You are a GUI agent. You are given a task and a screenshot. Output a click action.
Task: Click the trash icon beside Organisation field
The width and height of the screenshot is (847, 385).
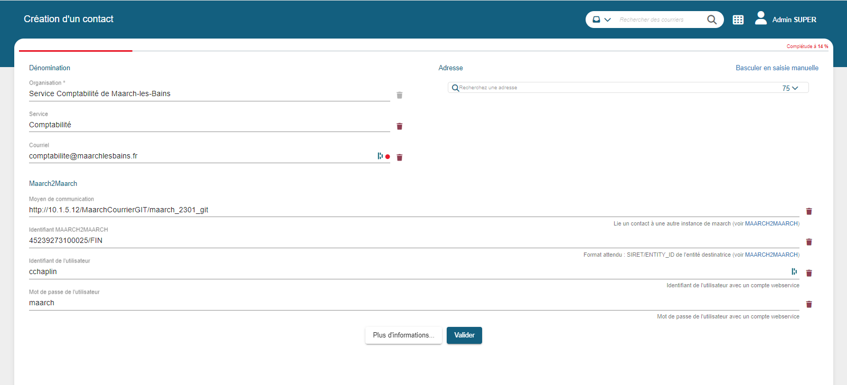pyautogui.click(x=399, y=95)
